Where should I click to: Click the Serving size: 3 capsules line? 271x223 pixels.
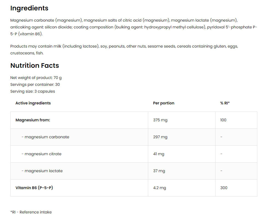coord(33,91)
